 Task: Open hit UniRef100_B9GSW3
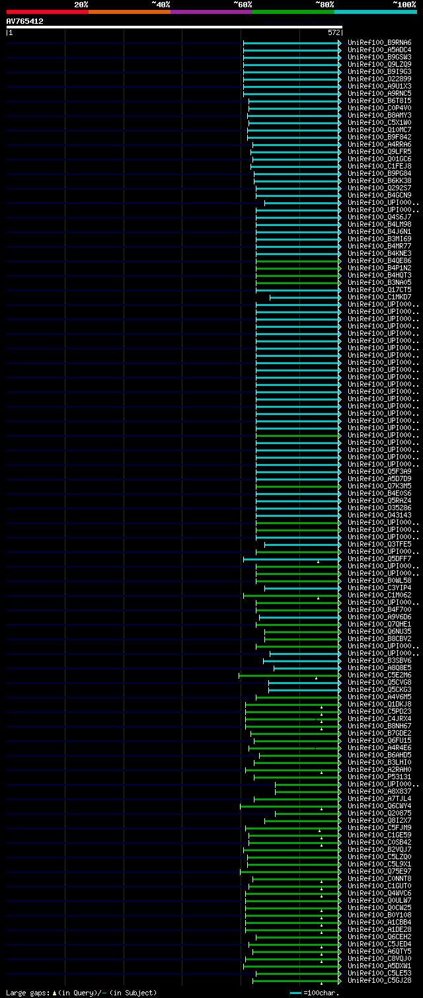[379, 58]
